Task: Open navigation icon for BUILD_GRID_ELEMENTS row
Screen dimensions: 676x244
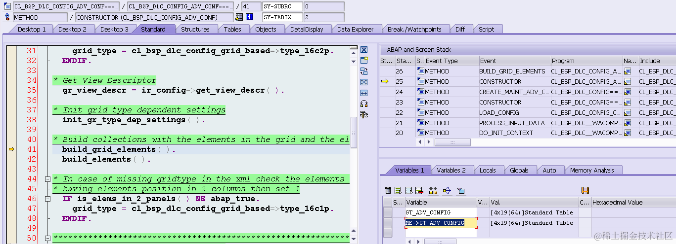Action: click(628, 71)
